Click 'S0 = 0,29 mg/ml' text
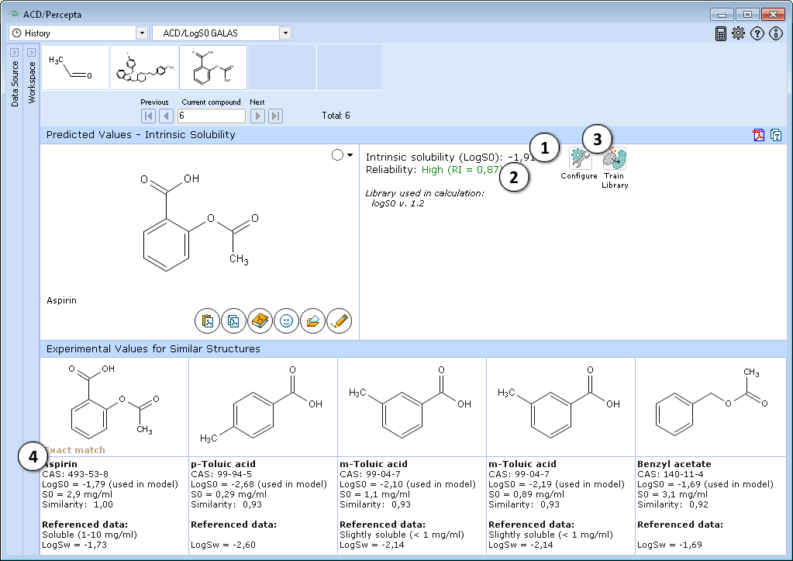This screenshot has height=561, width=793. click(x=229, y=494)
